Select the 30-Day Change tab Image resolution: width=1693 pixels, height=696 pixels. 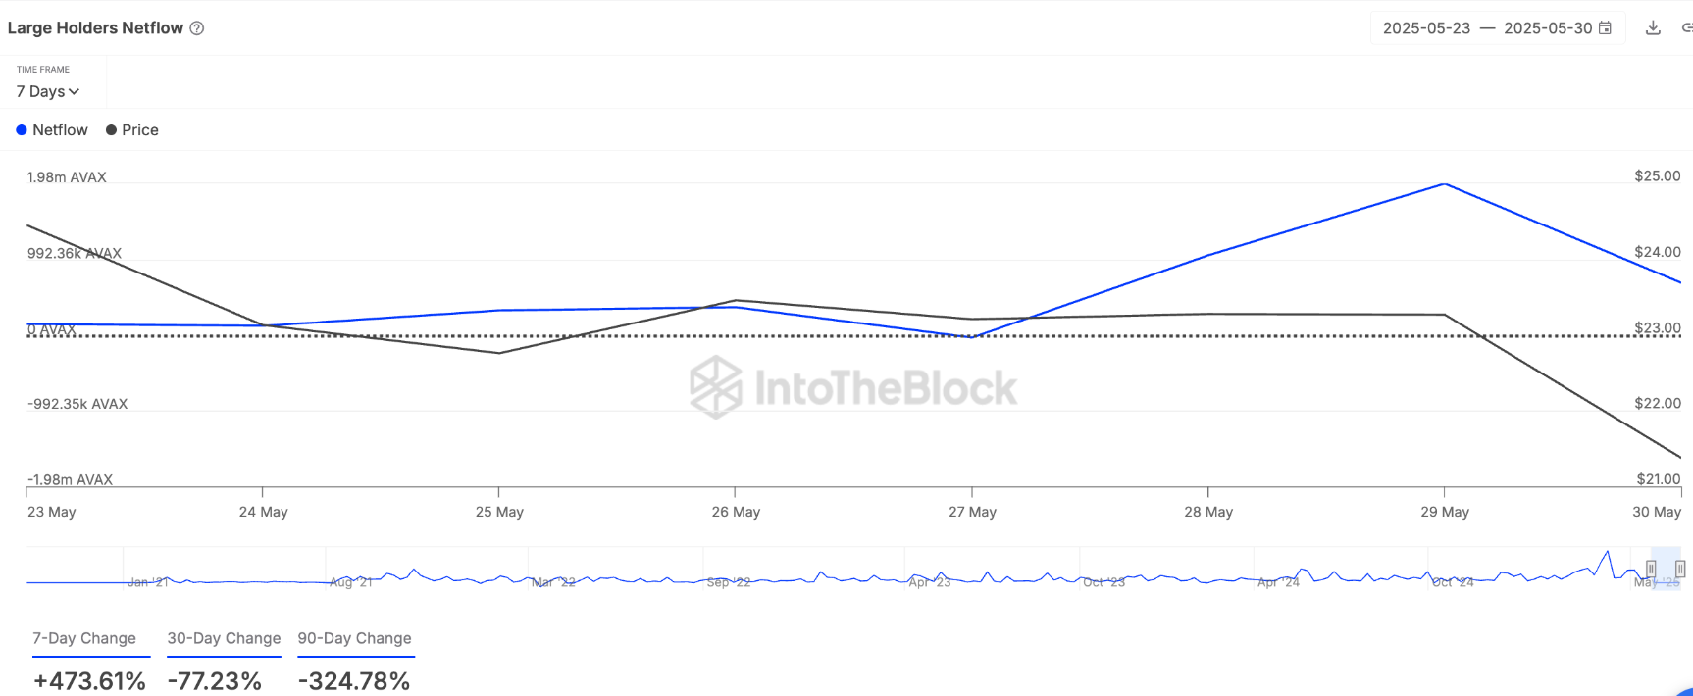224,638
